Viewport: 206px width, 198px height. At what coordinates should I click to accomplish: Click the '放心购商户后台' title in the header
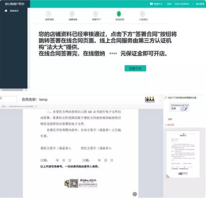[x=15, y=4]
